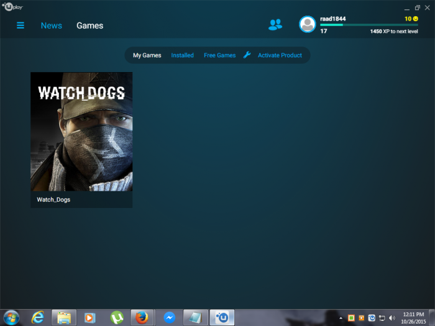This screenshot has width=435, height=326.
Task: Click the raad1844 username
Action: click(x=332, y=19)
